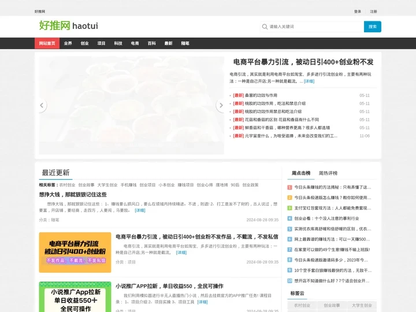Viewport: 416px width, 312px height.
Task: Click 详细 link of 想挣大钱 article
Action: [140, 210]
